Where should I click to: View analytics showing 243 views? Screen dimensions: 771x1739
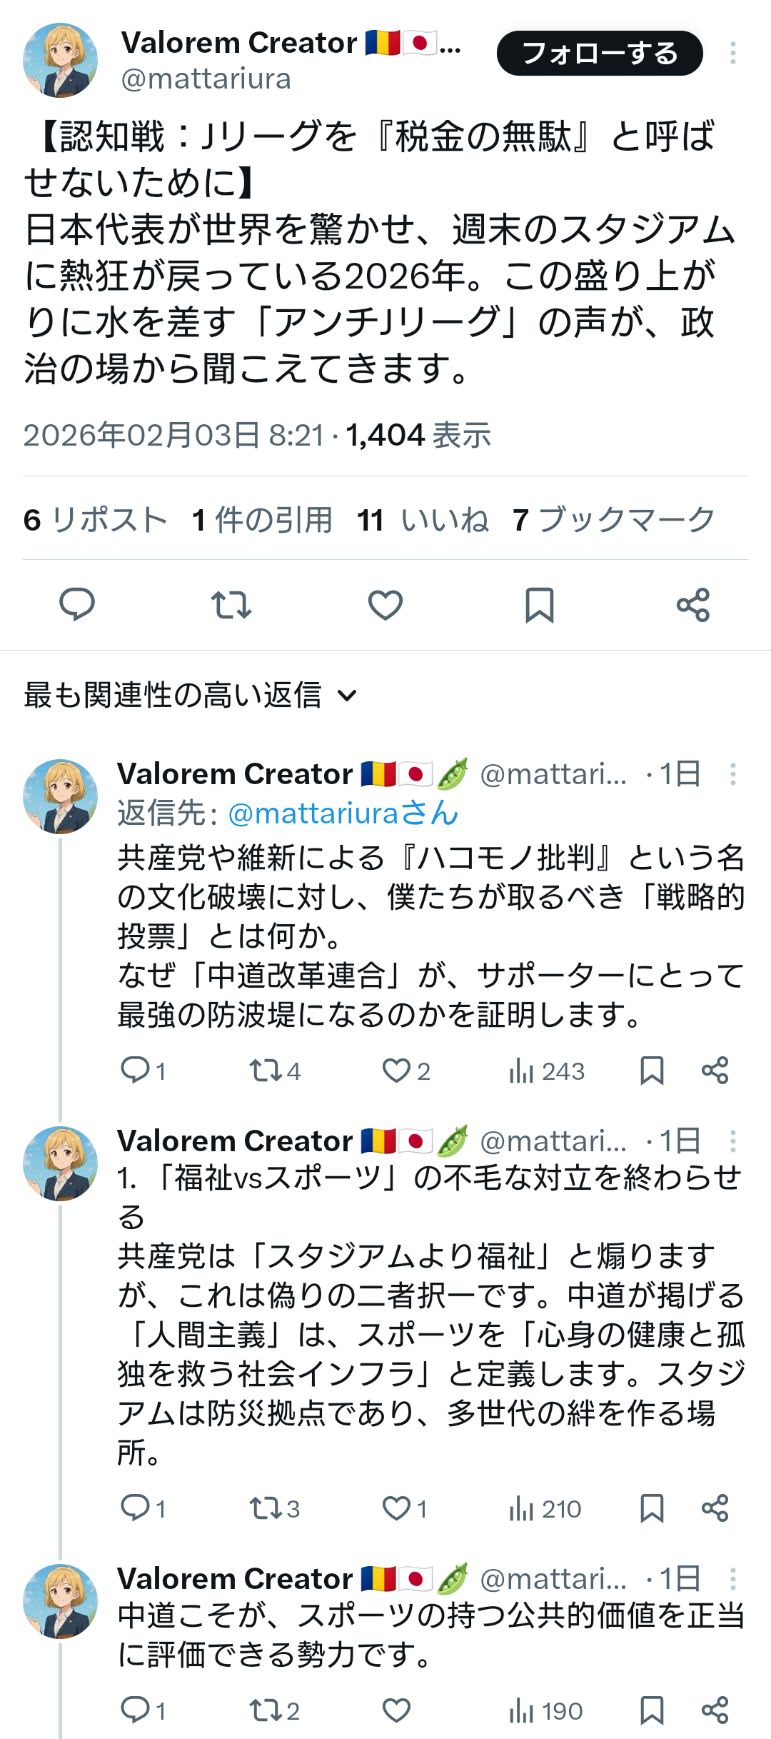(x=547, y=1071)
